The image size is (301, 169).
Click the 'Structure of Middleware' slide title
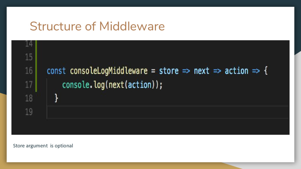pos(97,26)
